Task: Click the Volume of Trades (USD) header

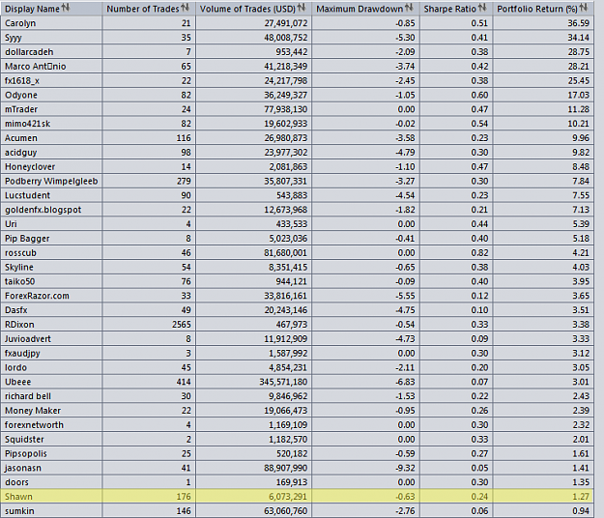Action: (x=254, y=9)
